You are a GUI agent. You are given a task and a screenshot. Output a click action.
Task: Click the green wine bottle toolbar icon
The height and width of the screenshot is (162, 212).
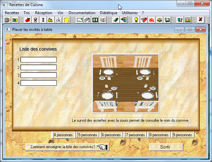tap(116, 20)
